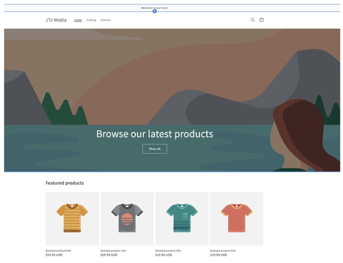
Task: Select the 'Welcome to our store' announcement bar
Action: (154, 8)
